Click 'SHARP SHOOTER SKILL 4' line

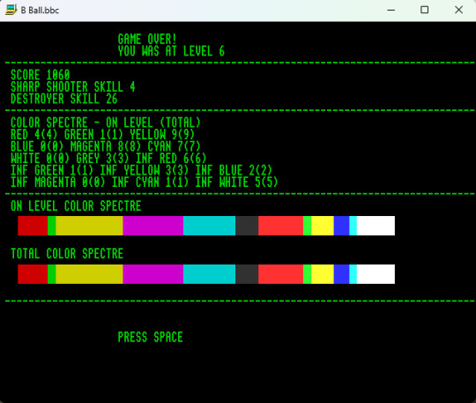pos(73,86)
